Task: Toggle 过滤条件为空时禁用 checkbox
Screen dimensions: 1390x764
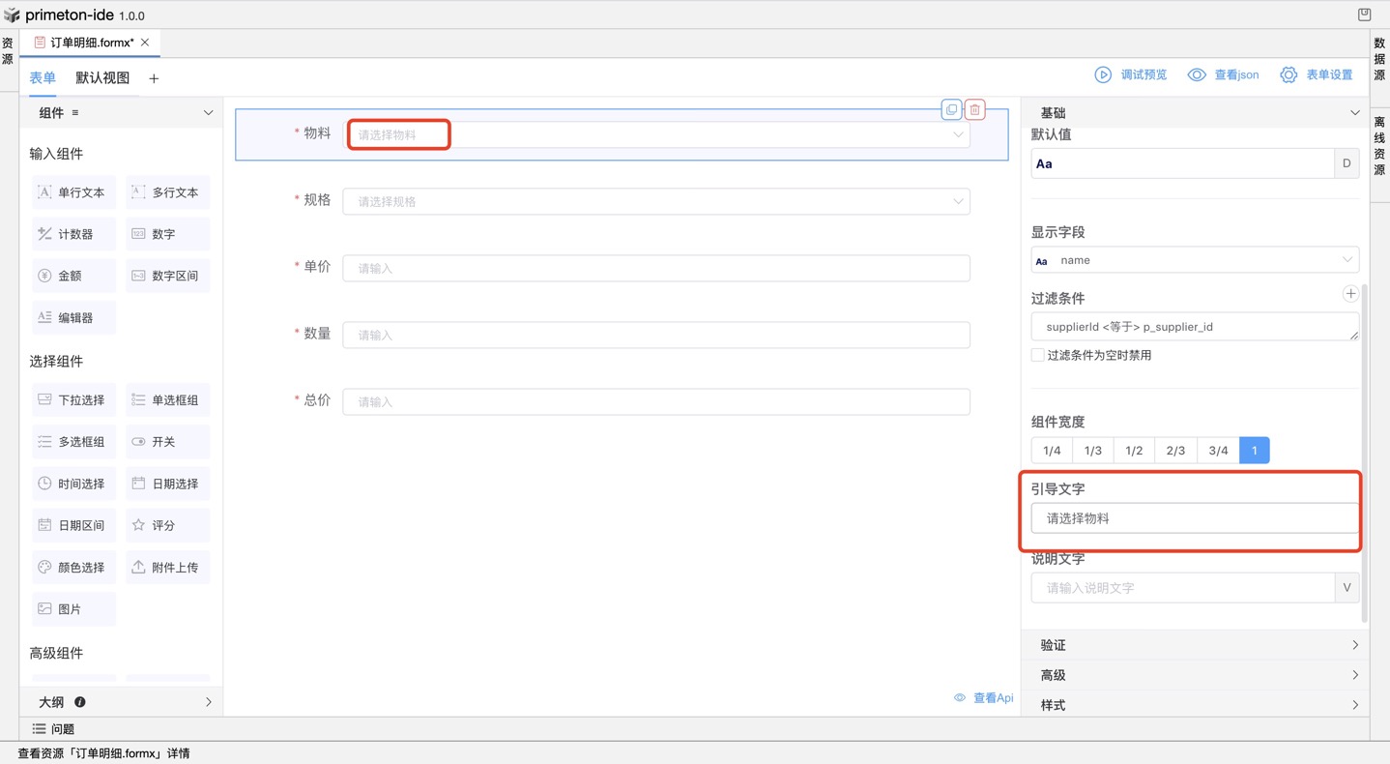Action: [1038, 355]
